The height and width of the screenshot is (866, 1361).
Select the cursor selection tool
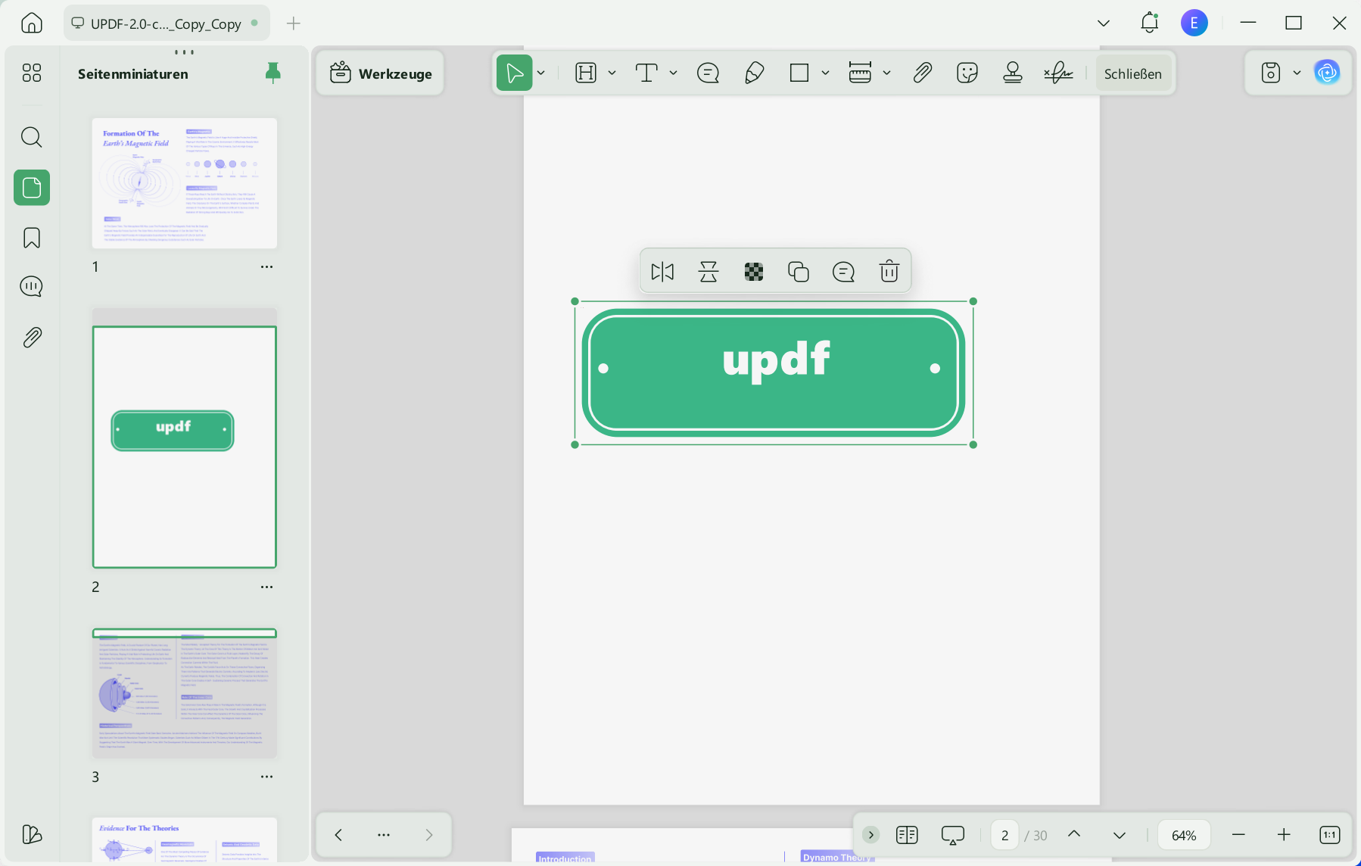[514, 73]
